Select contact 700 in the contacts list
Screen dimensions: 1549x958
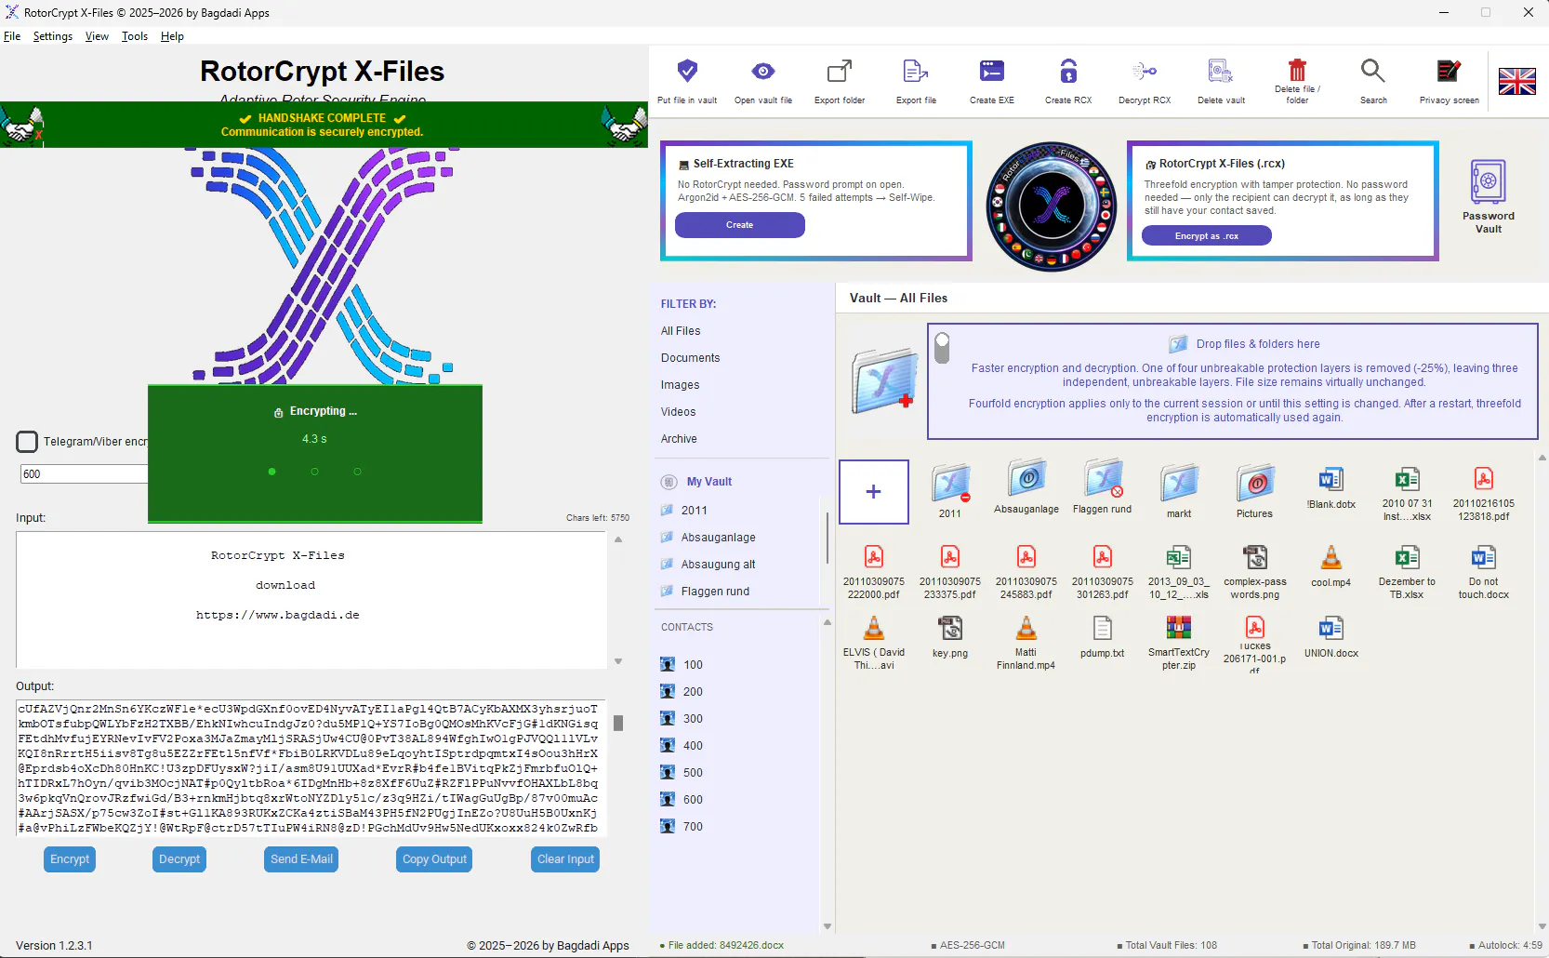(693, 827)
